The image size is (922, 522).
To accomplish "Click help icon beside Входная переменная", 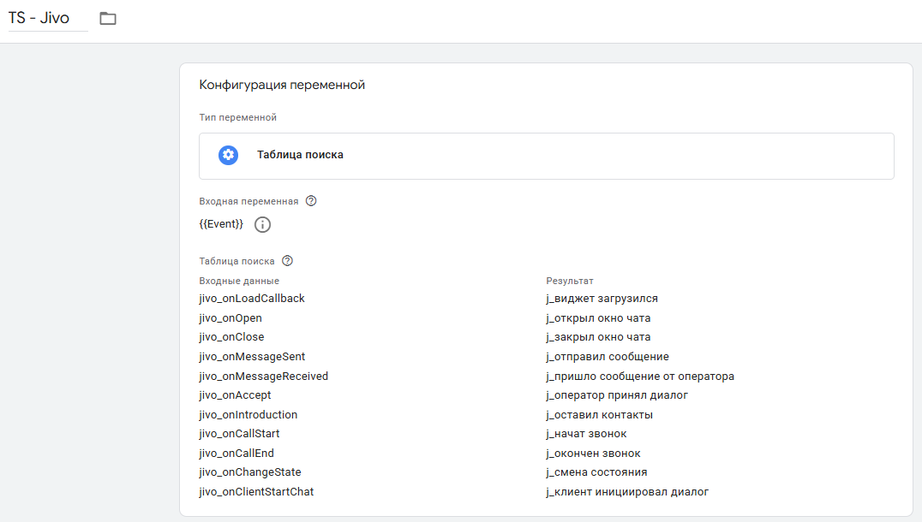I will pyautogui.click(x=311, y=201).
